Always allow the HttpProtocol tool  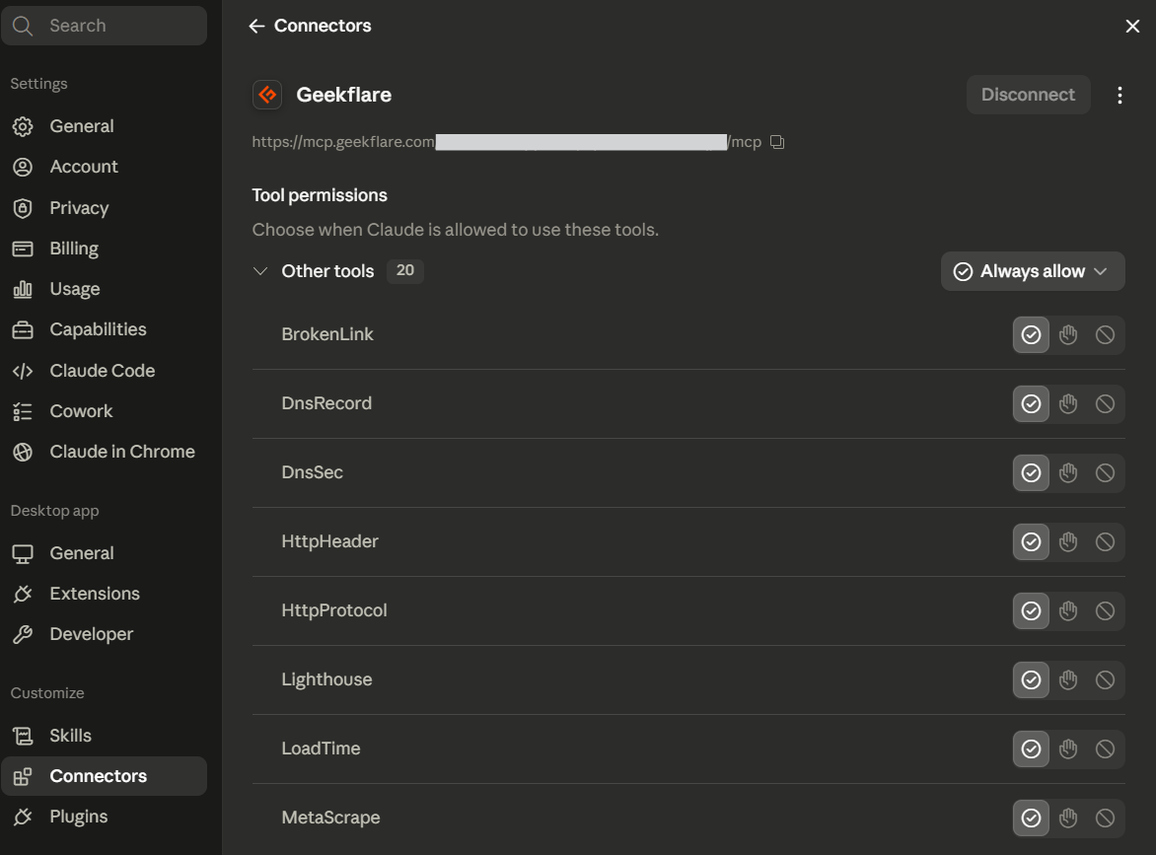(1031, 611)
